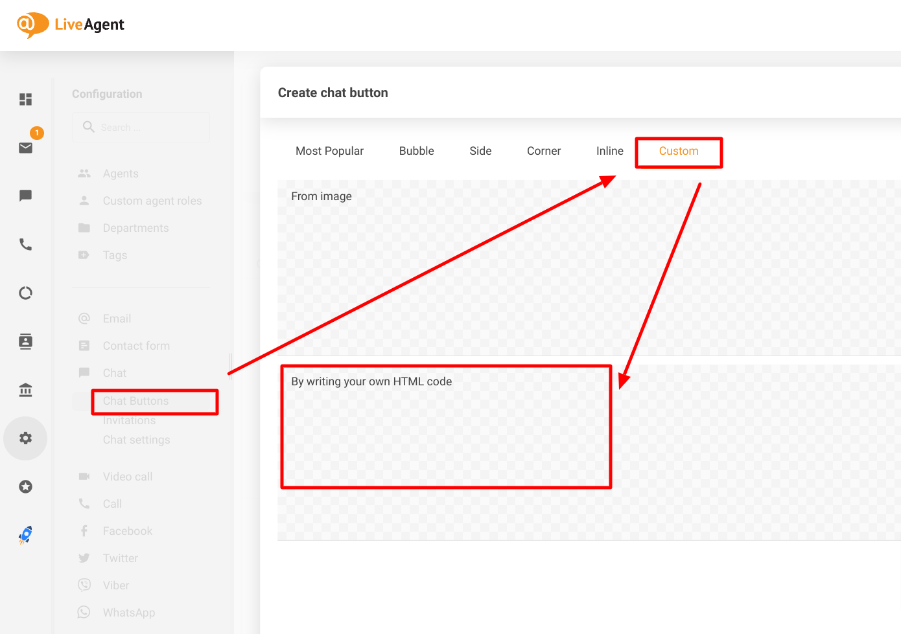This screenshot has width=901, height=634.
Task: Select the Custom chat button tab
Action: tap(679, 151)
